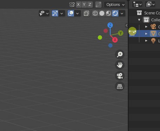The image size is (160, 131).
Task: Switch to wireframe shading
Action: (x=95, y=13)
